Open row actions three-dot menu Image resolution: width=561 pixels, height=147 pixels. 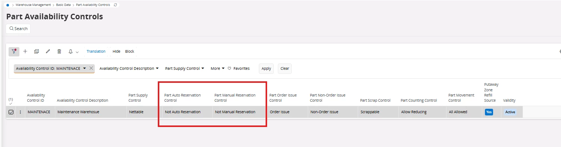tap(20, 112)
